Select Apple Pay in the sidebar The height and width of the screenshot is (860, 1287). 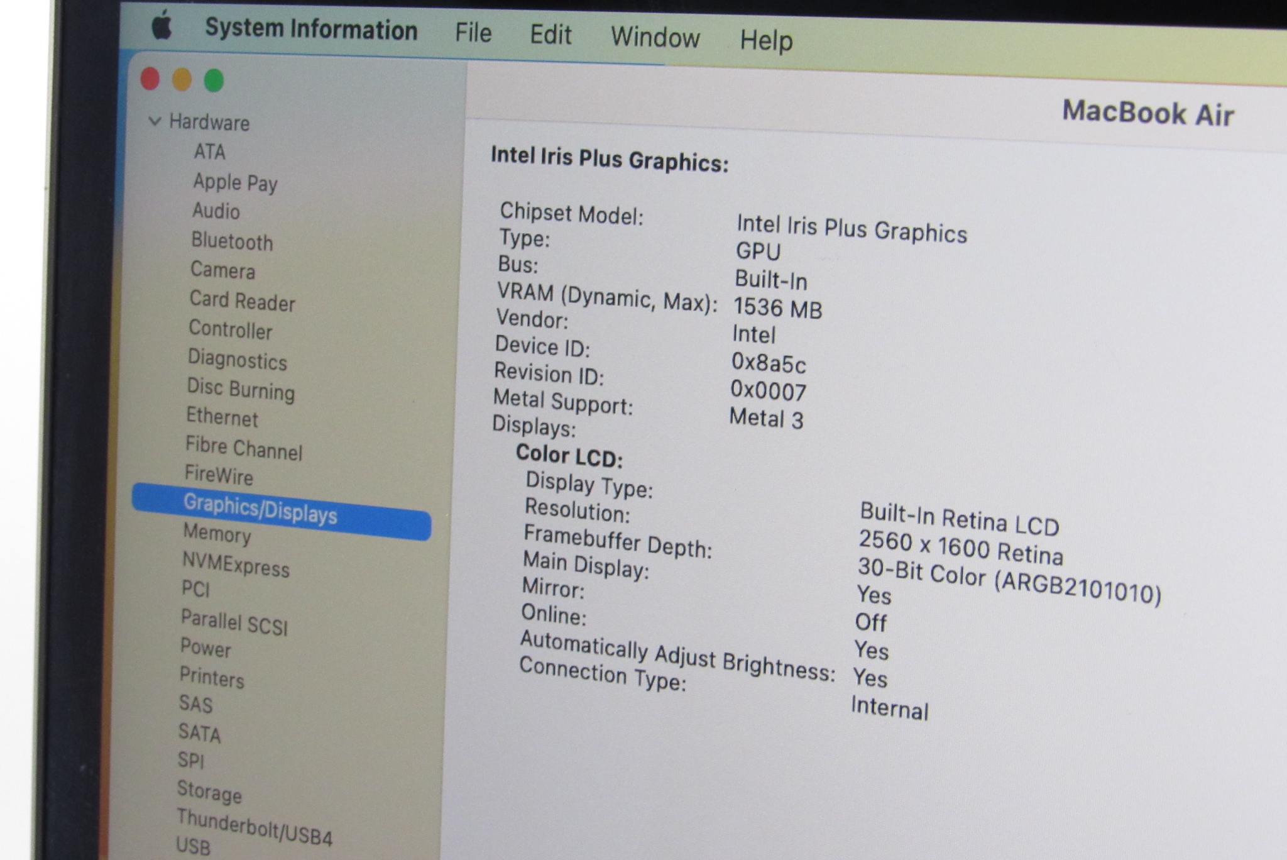(235, 182)
